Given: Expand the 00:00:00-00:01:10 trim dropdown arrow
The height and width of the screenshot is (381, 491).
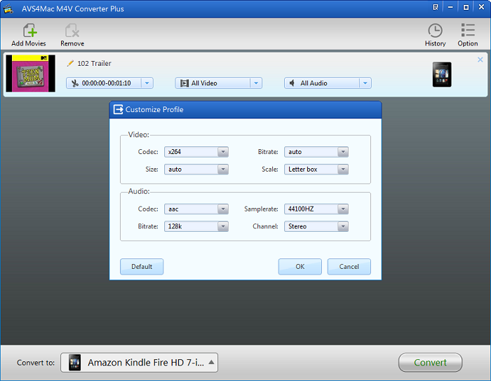Looking at the screenshot, I should [147, 83].
